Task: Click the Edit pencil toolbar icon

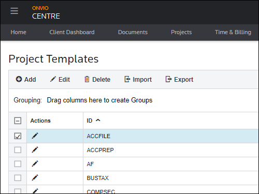Action: [53, 79]
